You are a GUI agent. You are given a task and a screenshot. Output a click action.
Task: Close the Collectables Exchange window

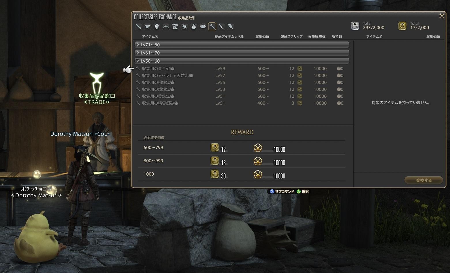[442, 16]
